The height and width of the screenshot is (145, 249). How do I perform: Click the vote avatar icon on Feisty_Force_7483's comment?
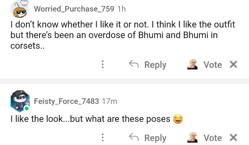(192, 138)
